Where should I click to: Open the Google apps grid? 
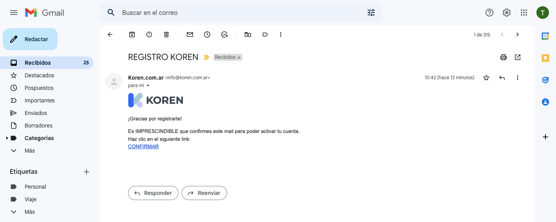click(524, 13)
